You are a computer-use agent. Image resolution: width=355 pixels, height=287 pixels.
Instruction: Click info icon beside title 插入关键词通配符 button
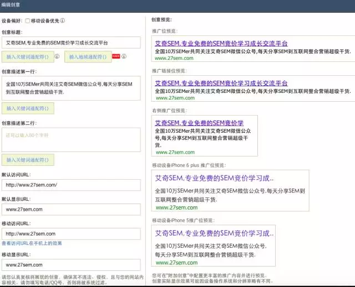[x=57, y=56]
